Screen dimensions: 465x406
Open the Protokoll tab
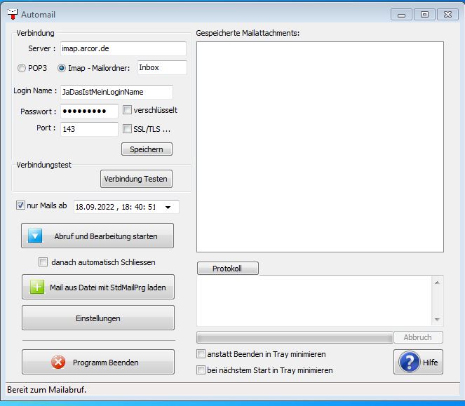click(x=227, y=269)
